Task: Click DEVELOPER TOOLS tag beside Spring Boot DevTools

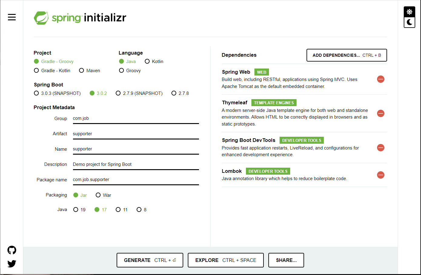Action: pyautogui.click(x=302, y=140)
